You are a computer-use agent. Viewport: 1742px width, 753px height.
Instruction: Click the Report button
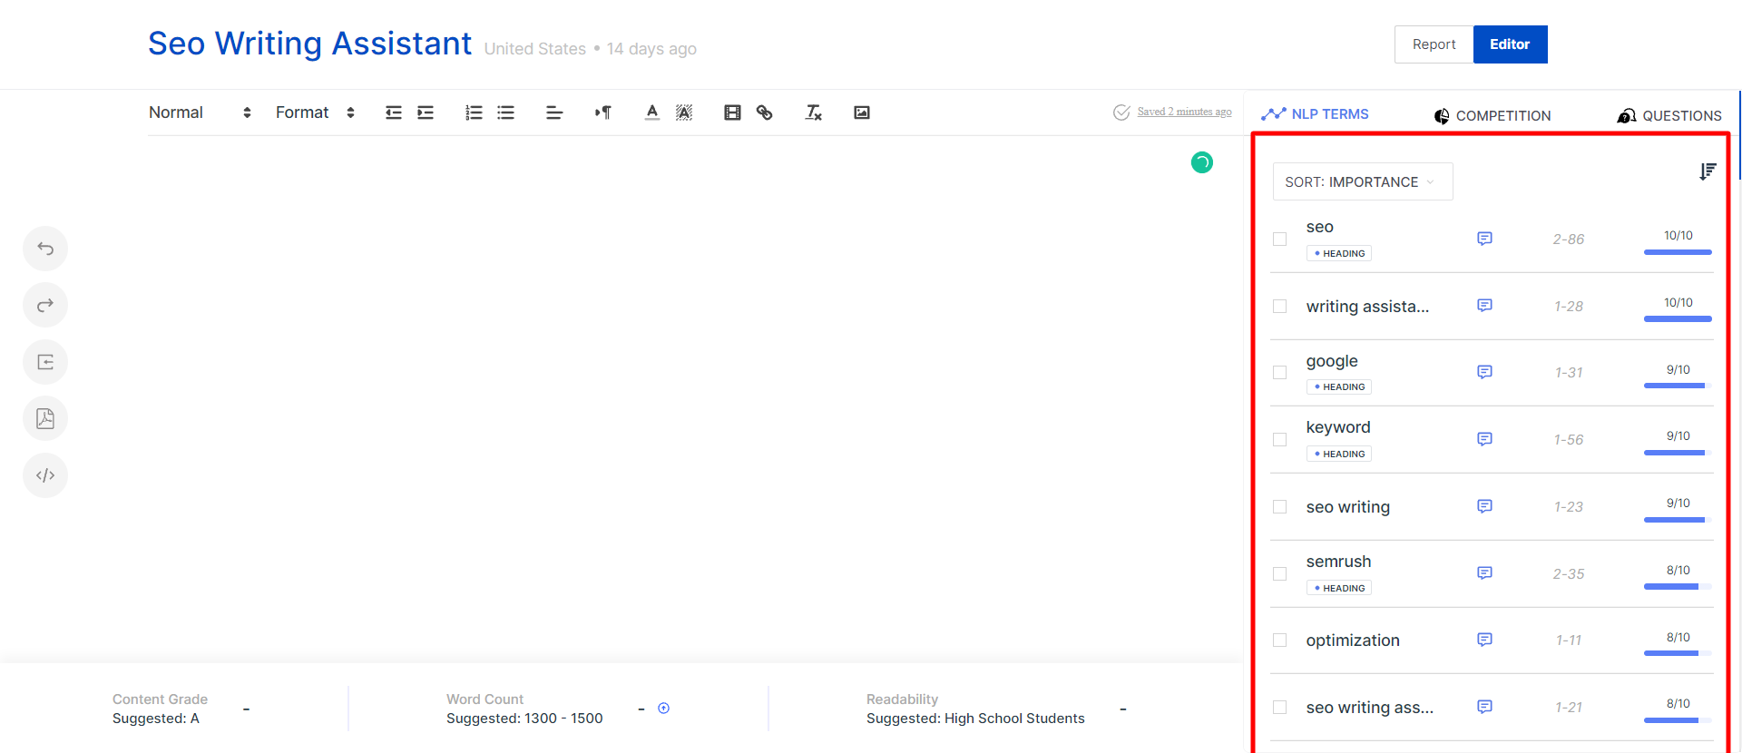coord(1434,44)
